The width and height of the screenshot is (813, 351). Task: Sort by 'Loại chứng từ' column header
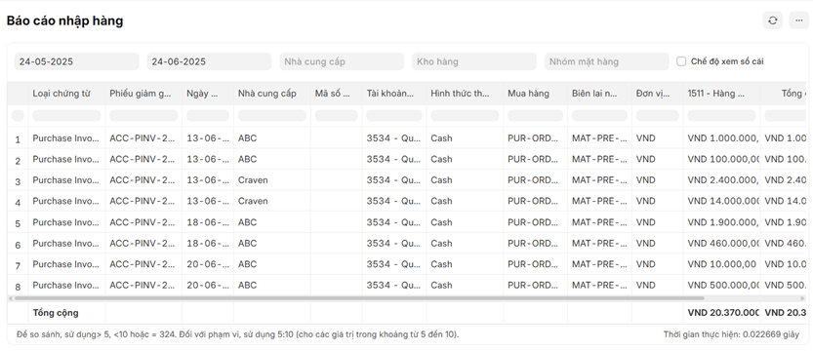61,94
